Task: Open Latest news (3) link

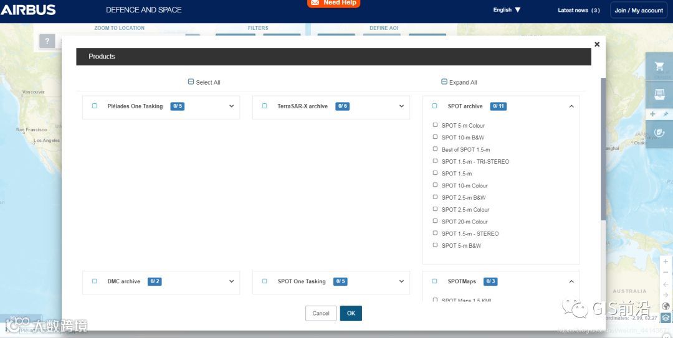Action: coord(578,11)
